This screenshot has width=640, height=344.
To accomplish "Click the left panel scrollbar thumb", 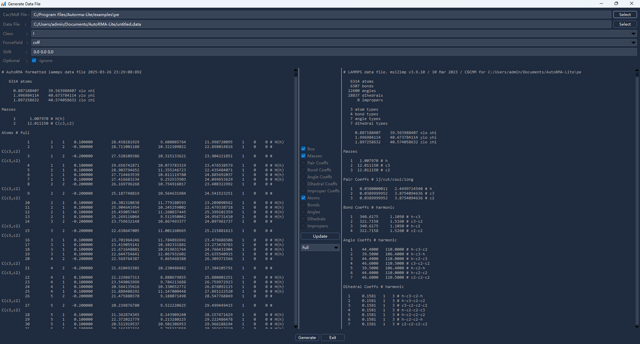I will [x=296, y=74].
